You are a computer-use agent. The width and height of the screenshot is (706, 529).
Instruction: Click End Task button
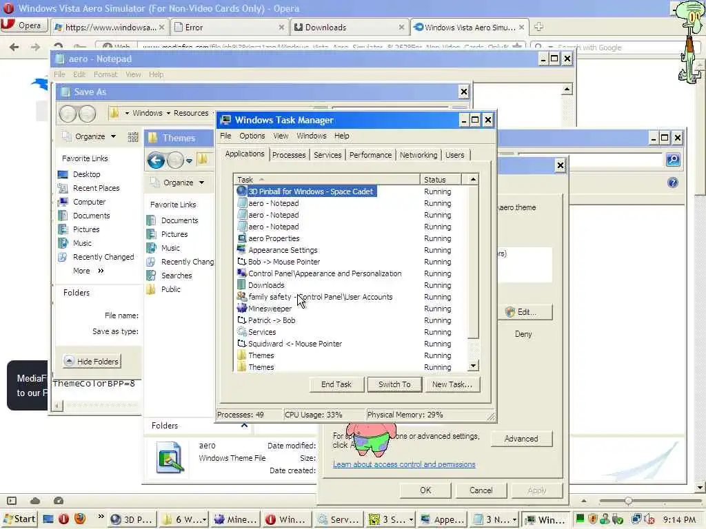336,384
